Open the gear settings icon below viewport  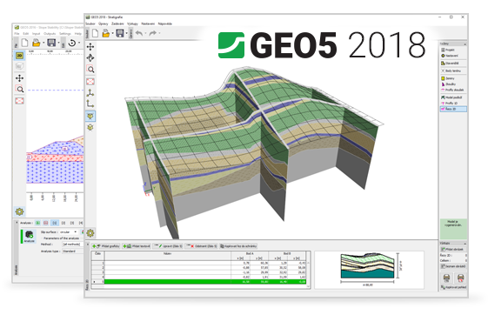click(x=90, y=233)
